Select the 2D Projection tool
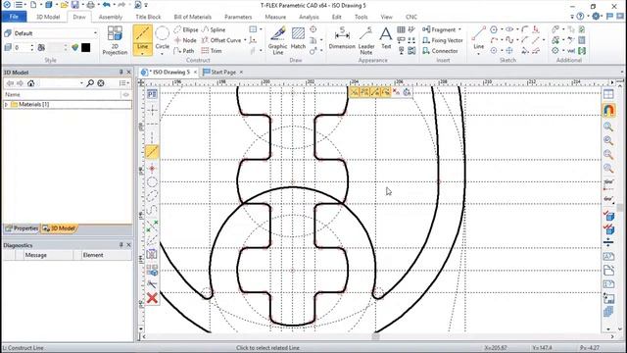The height and width of the screenshot is (353, 627). pos(115,40)
